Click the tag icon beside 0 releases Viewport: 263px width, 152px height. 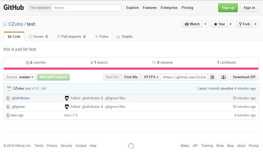[154, 63]
